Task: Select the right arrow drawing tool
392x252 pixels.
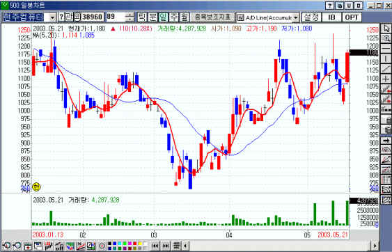Action: pyautogui.click(x=386, y=141)
